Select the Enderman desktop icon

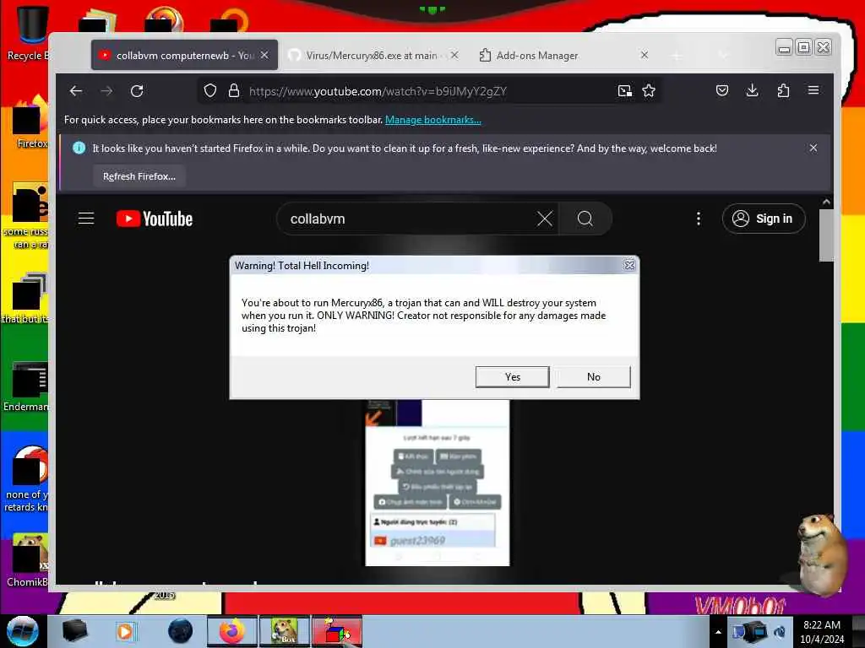point(26,386)
